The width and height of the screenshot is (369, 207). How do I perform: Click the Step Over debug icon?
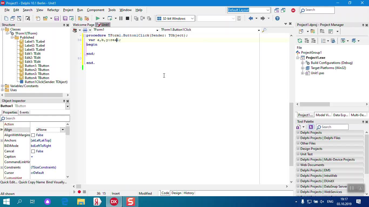coord(143,18)
